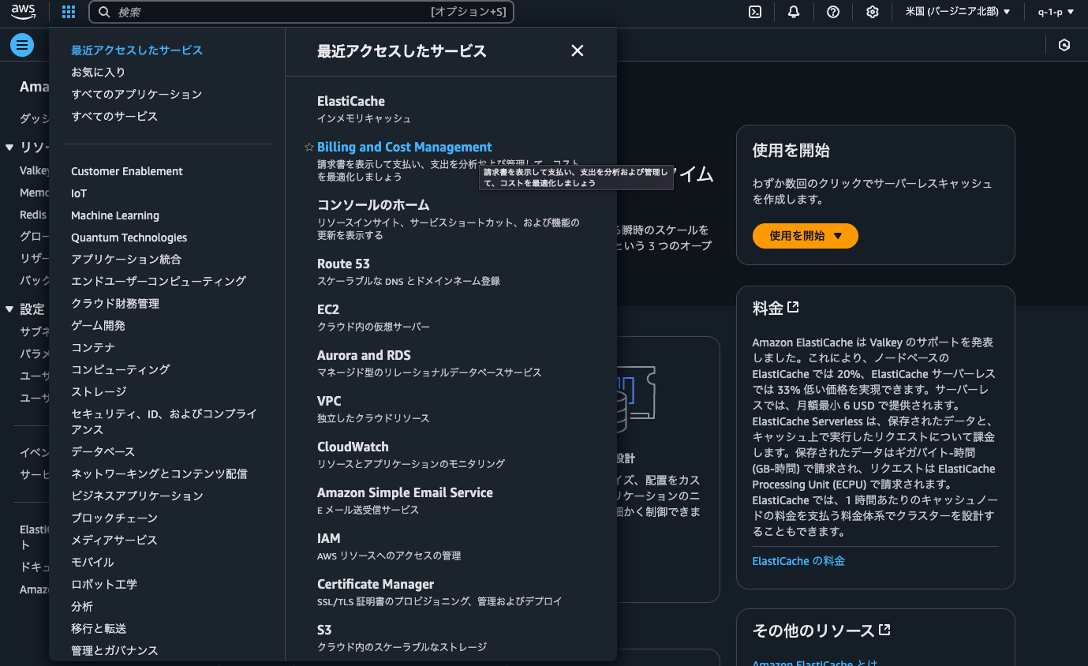Toggle the services grid menu icon
This screenshot has width=1088, height=666.
point(69,12)
